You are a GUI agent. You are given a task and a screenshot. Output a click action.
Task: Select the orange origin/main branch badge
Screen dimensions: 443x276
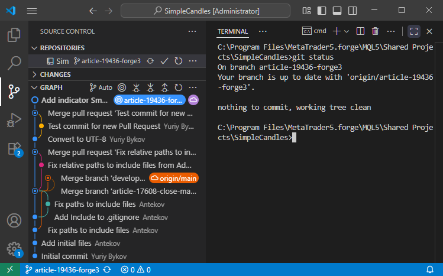pyautogui.click(x=173, y=178)
